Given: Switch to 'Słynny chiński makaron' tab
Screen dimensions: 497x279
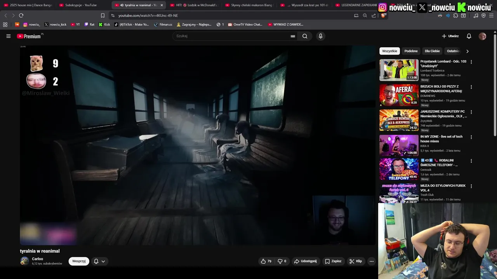Looking at the screenshot, I should click(249, 5).
